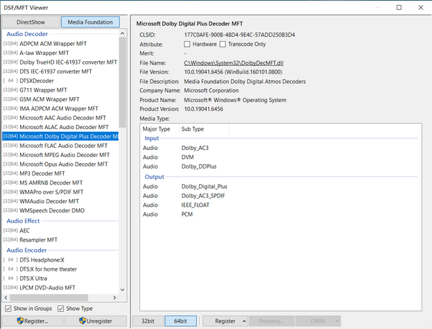Maximize the DSF/MFT Viewer window

[399, 8]
